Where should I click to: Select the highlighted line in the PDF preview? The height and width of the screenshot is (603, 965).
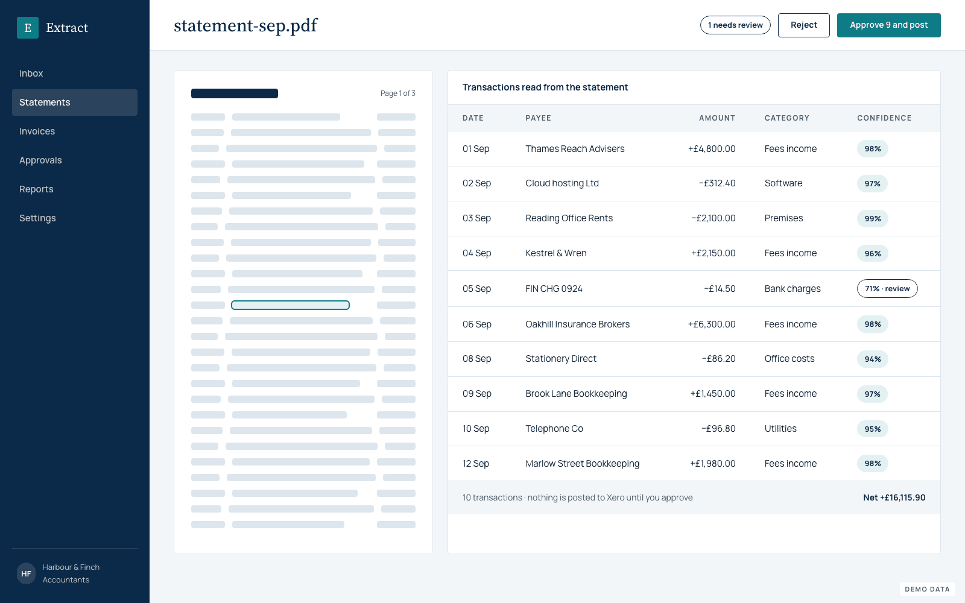[290, 305]
